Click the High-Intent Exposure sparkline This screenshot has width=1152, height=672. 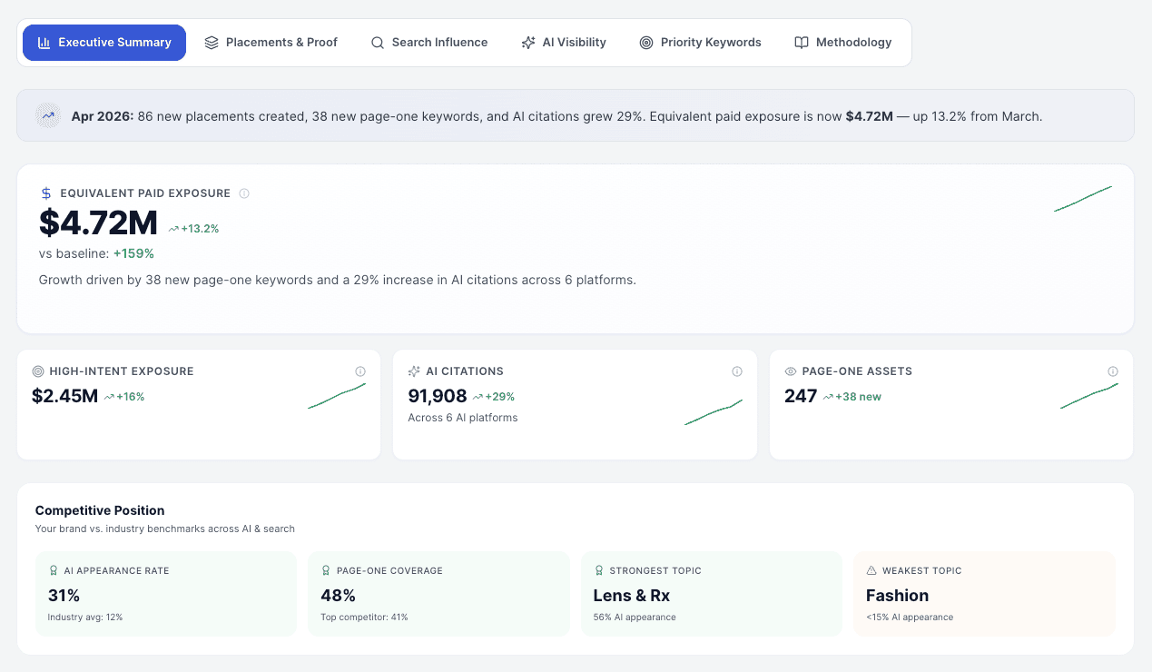click(337, 396)
